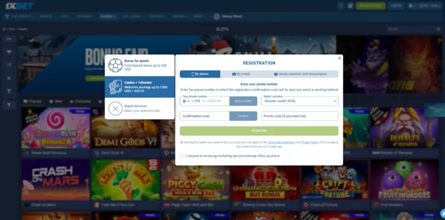Click the 1XBET logo
445x220 pixels.
[19, 6]
